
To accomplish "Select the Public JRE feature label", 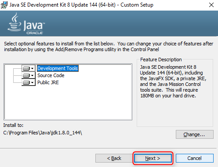I will [48, 82].
